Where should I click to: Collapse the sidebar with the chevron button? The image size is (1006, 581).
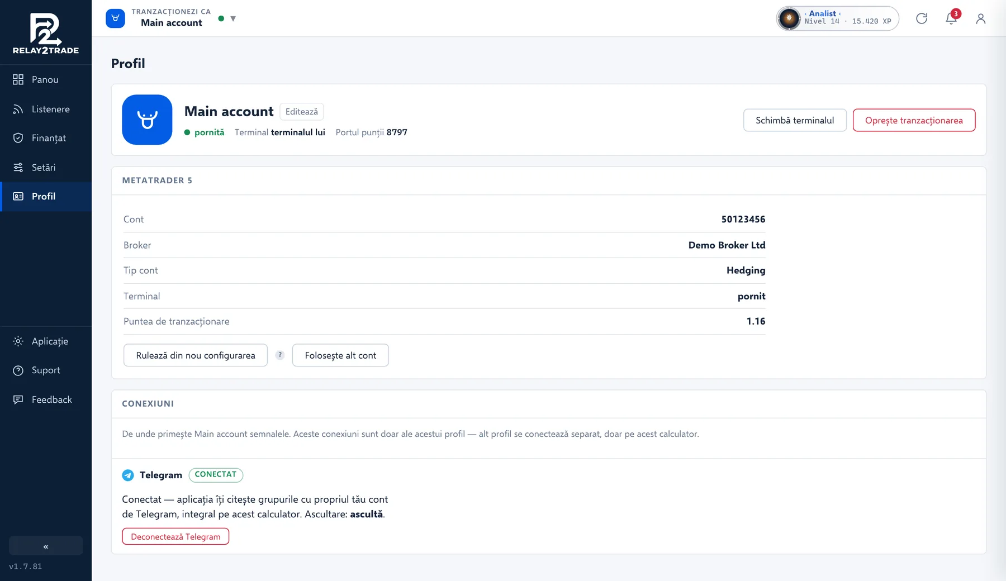point(46,546)
